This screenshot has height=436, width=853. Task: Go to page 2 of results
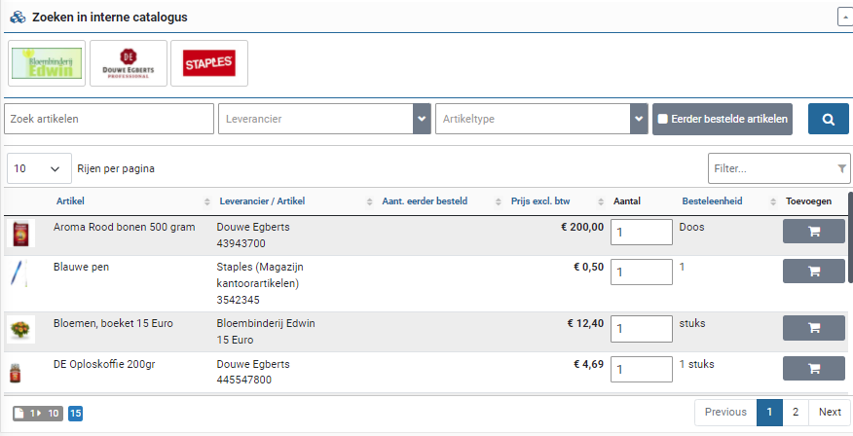coord(796,413)
